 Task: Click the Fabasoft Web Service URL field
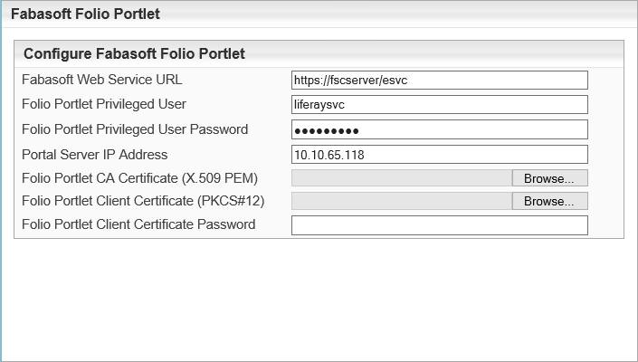[x=439, y=81]
